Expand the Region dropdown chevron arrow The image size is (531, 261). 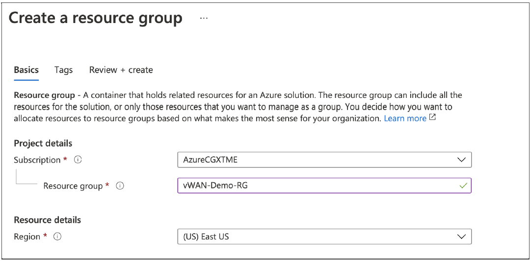pos(461,237)
